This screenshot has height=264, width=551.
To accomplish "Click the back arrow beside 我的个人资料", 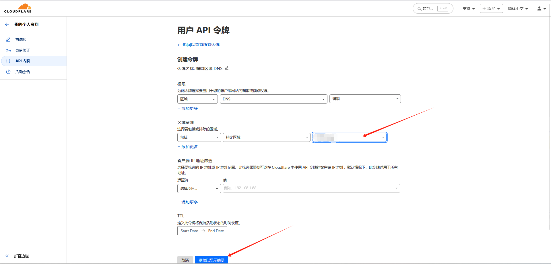I will 7,24.
